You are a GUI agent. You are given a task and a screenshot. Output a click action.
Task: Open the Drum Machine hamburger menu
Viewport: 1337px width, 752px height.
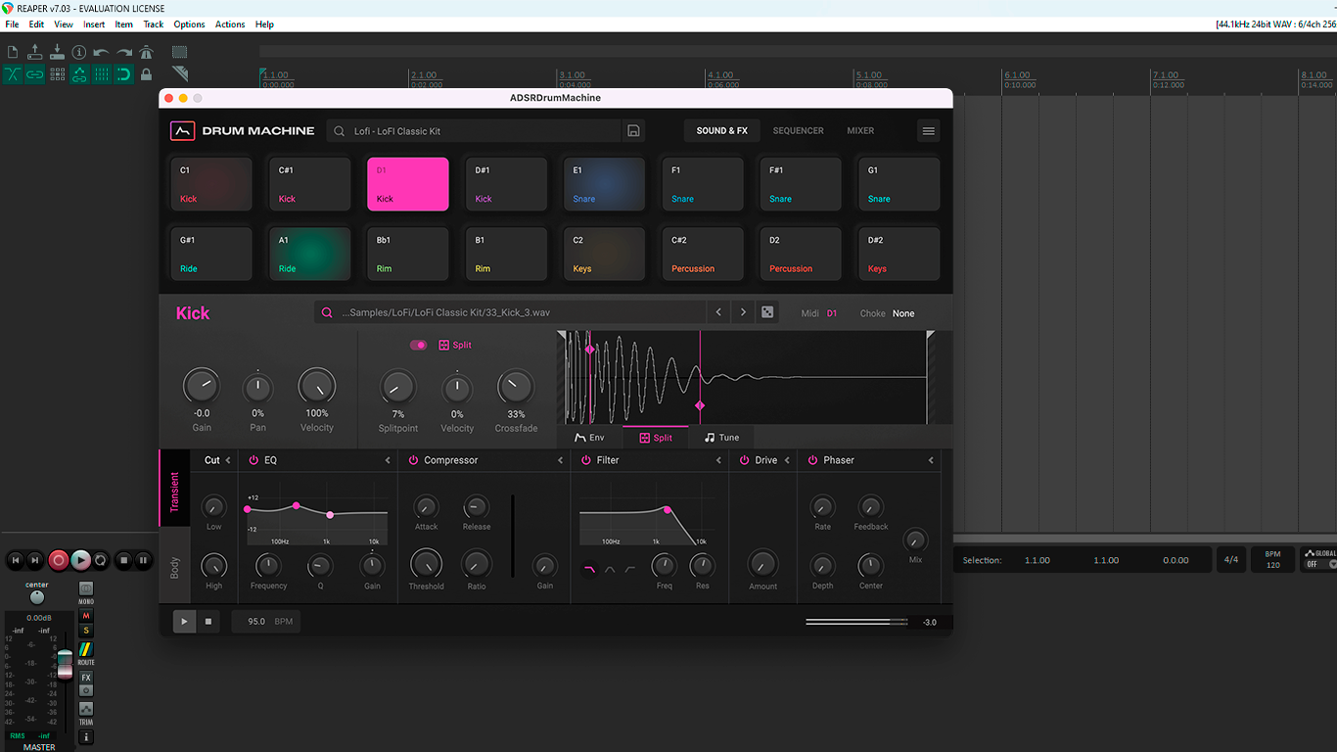[x=929, y=131]
